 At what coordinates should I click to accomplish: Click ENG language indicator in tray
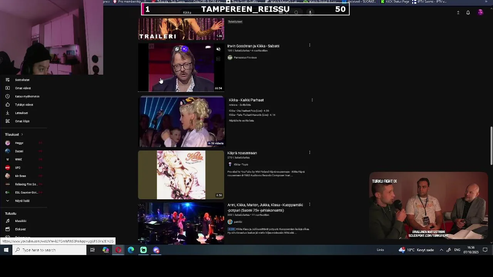[x=457, y=250]
